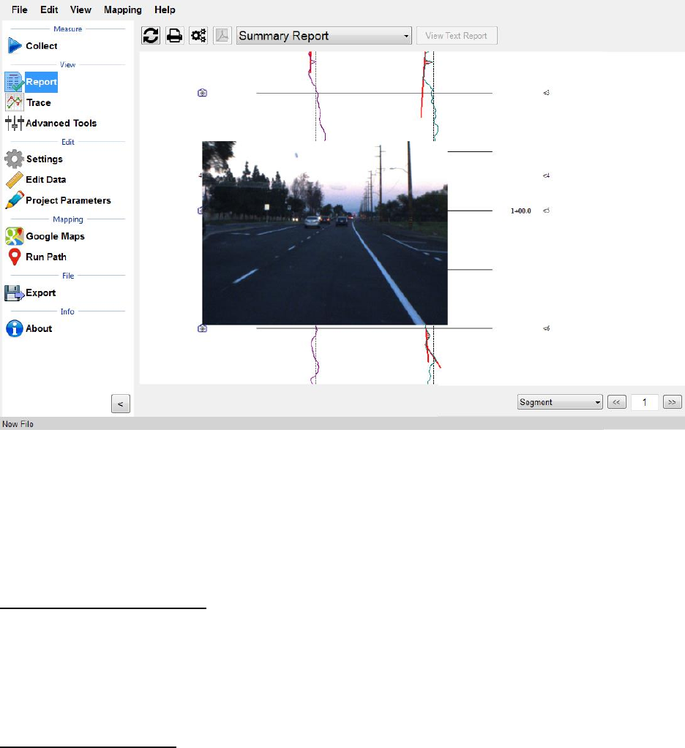This screenshot has height=748, width=685.
Task: Select the Edit Data label
Action: click(x=46, y=180)
